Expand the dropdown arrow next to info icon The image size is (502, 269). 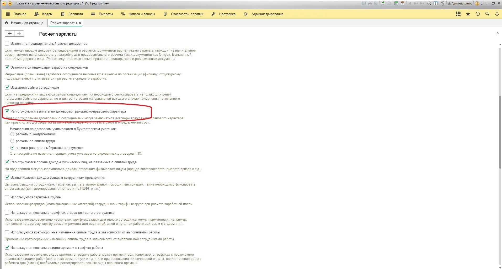coord(482,4)
